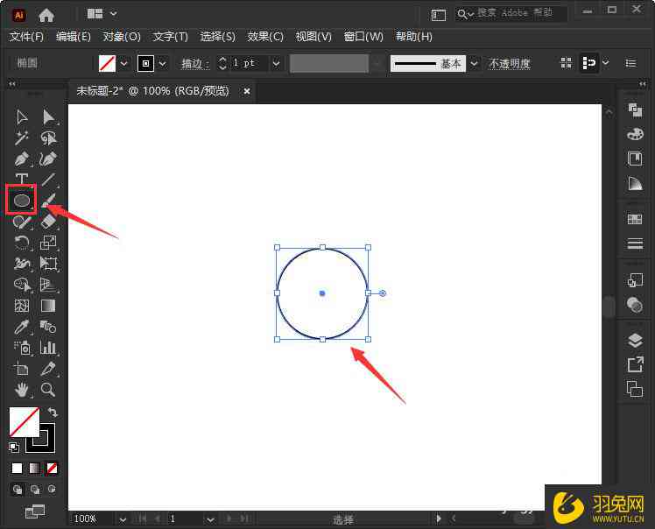Image resolution: width=655 pixels, height=529 pixels.
Task: Adjust the stroke weight stepper
Action: click(222, 64)
